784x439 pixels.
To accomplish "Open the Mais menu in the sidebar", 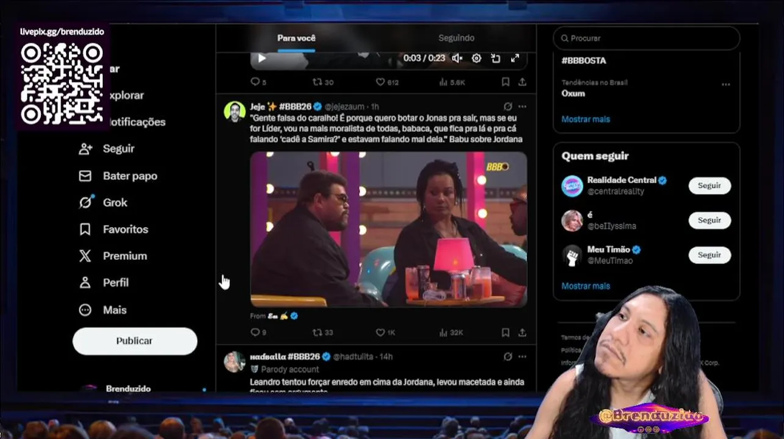I will [103, 310].
